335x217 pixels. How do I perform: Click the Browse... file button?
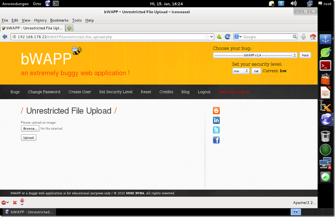tap(30, 128)
